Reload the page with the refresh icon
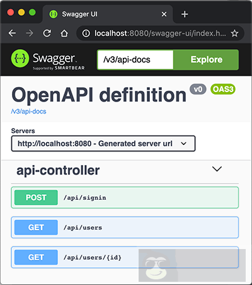The image size is (252, 285). point(47,33)
